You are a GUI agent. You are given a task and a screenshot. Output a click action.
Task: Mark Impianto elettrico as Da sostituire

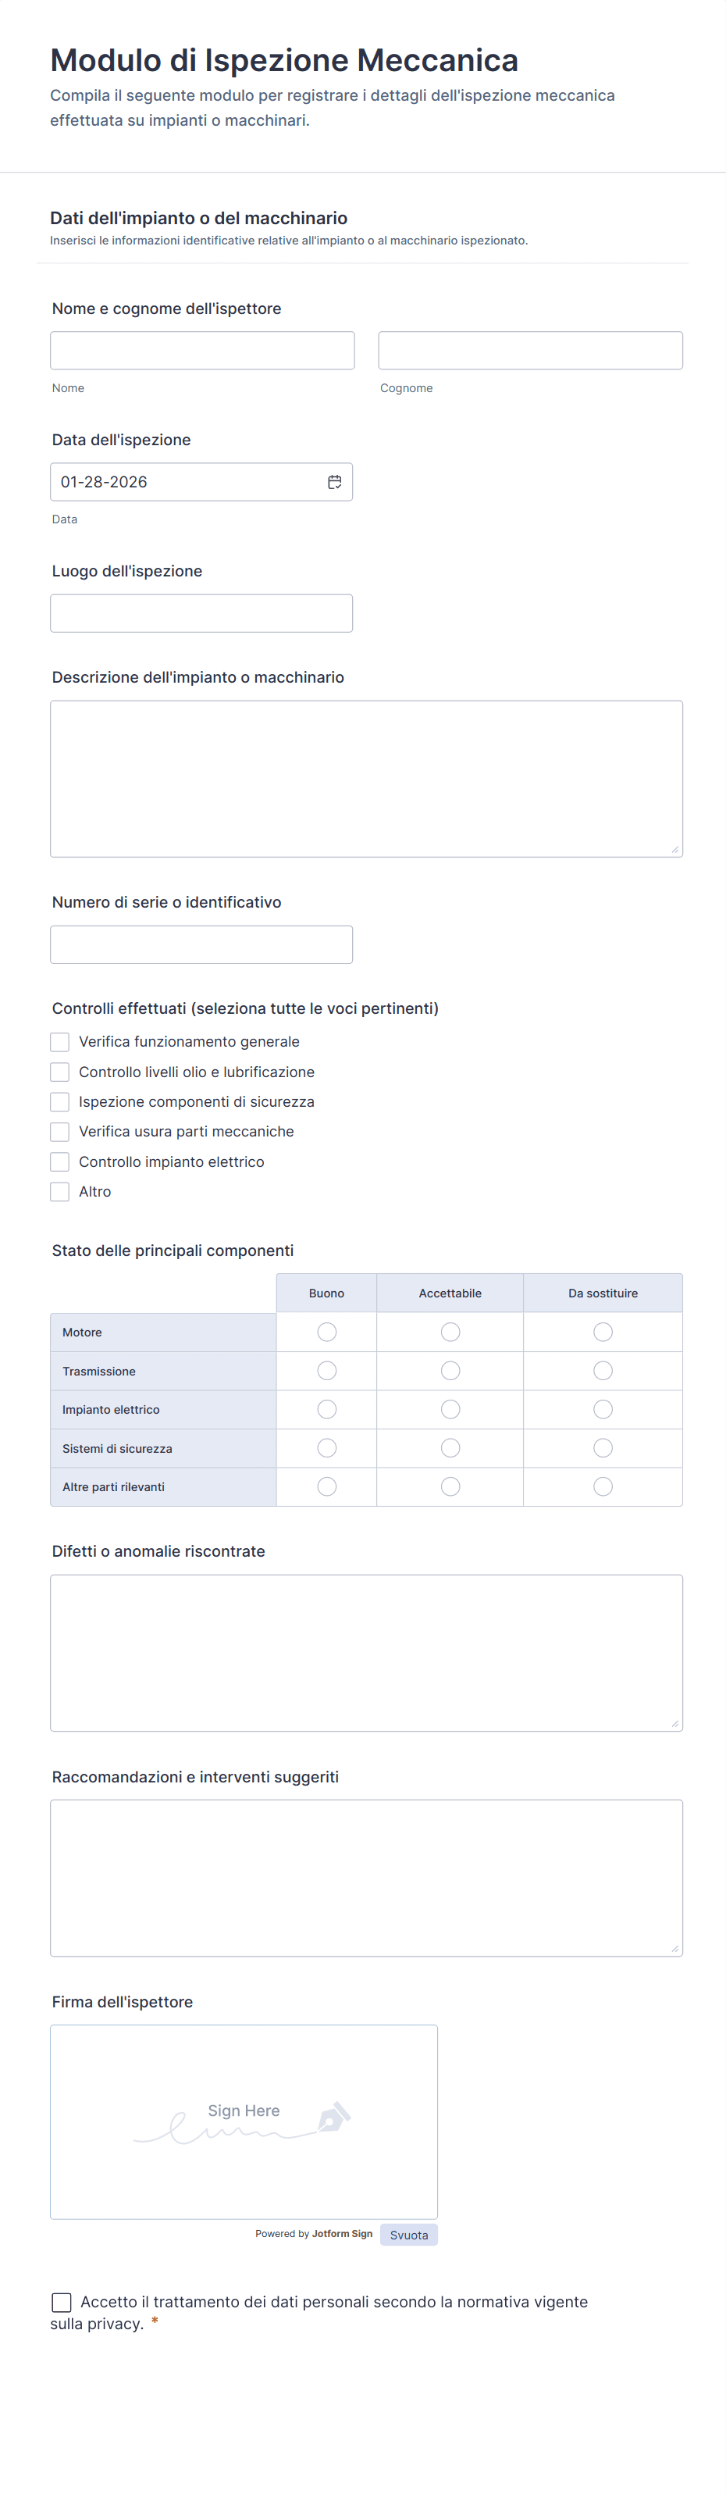[603, 1410]
